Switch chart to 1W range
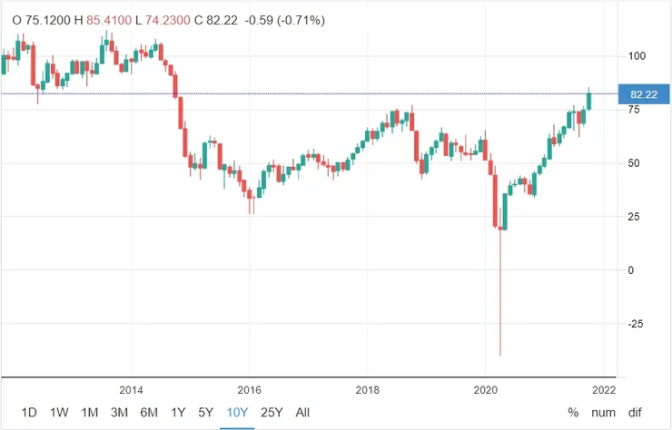 coord(59,412)
